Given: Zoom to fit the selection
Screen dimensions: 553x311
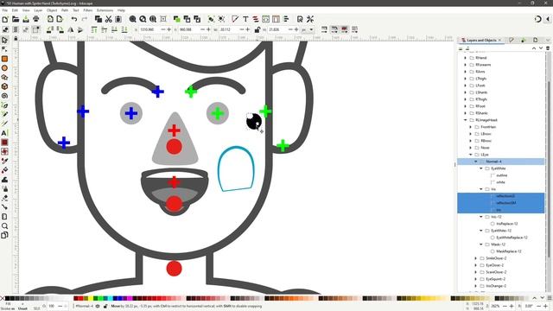Looking at the screenshot, I should click(132, 19).
